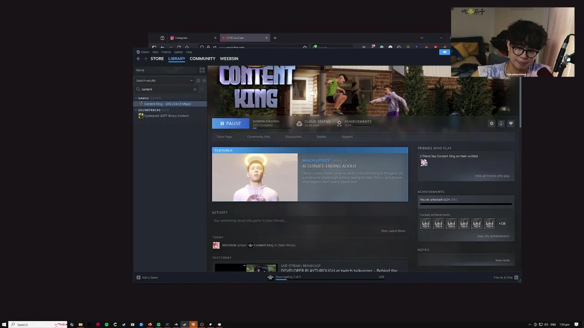Image resolution: width=584 pixels, height=328 pixels.
Task: Open the Windows Start menu
Action: click(x=4, y=324)
